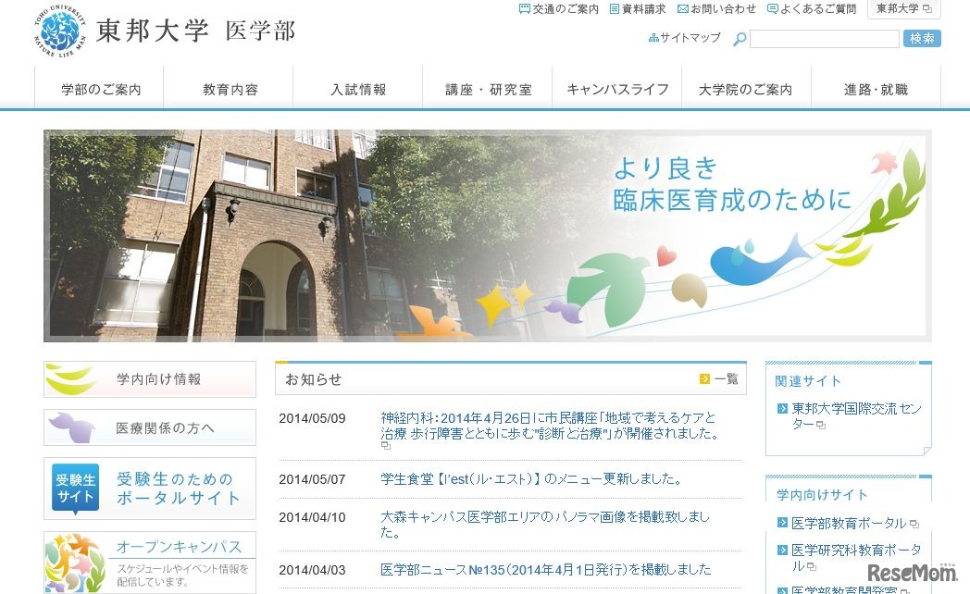
Task: Open the 講座・研究室 menu
Action: coord(488,88)
